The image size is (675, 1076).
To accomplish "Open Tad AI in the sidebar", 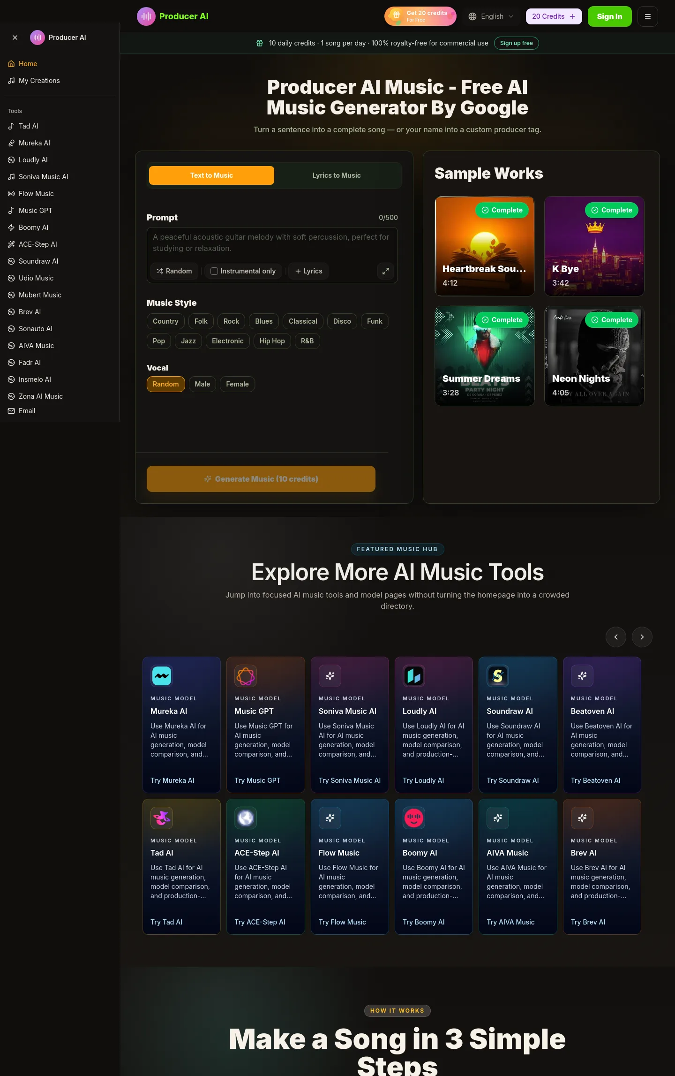I will point(60,126).
